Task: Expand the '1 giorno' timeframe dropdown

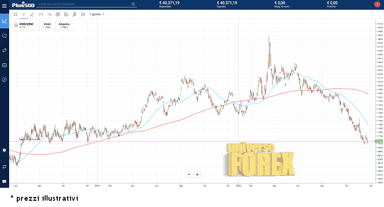Action: tap(97, 14)
